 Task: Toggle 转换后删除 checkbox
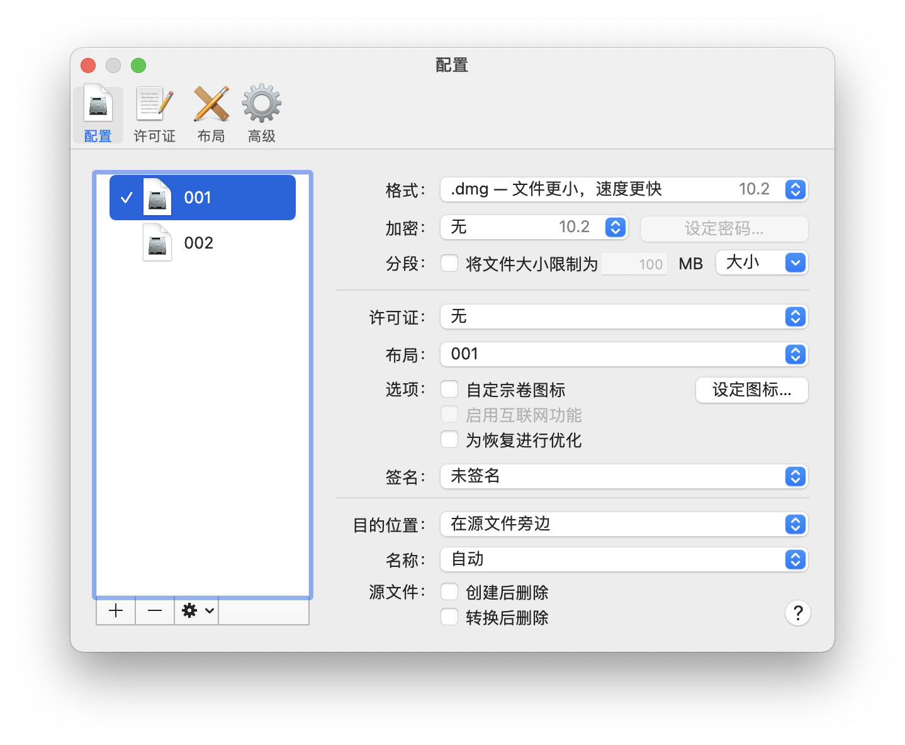point(449,617)
